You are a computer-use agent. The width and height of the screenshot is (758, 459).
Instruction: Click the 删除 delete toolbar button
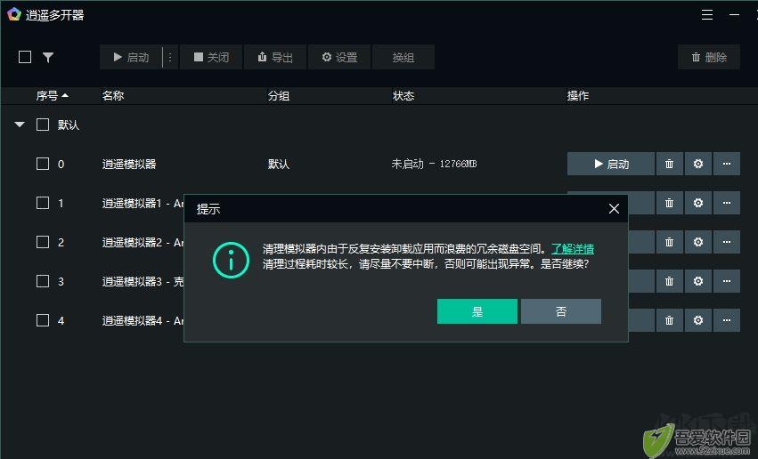coord(709,57)
